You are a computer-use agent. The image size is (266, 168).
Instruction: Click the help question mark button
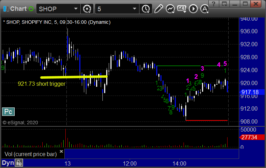[214, 4]
